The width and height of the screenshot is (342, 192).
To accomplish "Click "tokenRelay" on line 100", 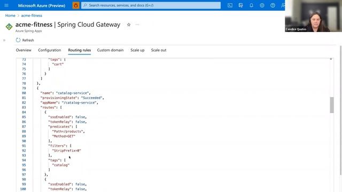I will pos(60,189).
